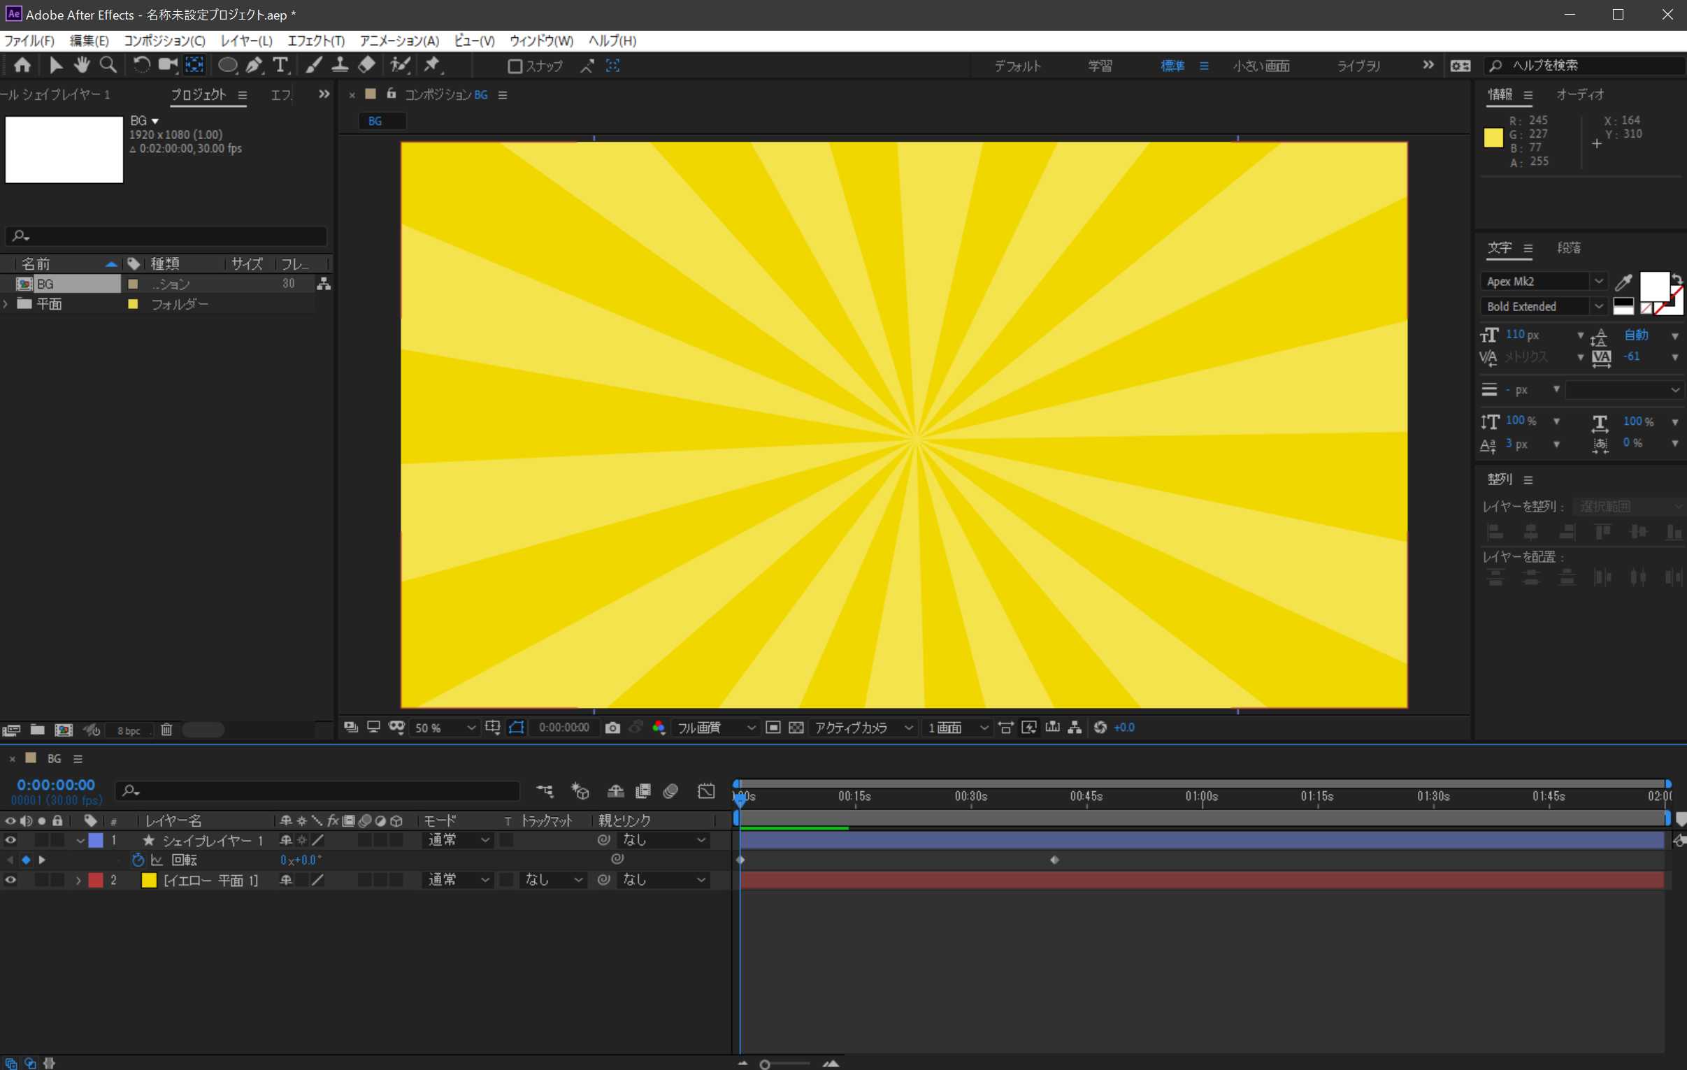Select the Home icon in the toolbar
The height and width of the screenshot is (1070, 1687).
[22, 65]
